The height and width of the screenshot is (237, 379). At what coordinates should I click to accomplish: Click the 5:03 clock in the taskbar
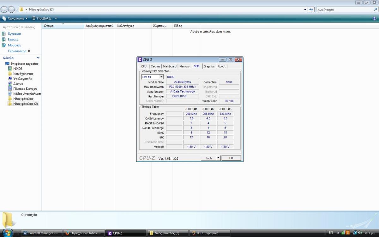[x=370, y=233]
